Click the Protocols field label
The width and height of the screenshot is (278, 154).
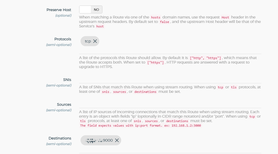63,39
